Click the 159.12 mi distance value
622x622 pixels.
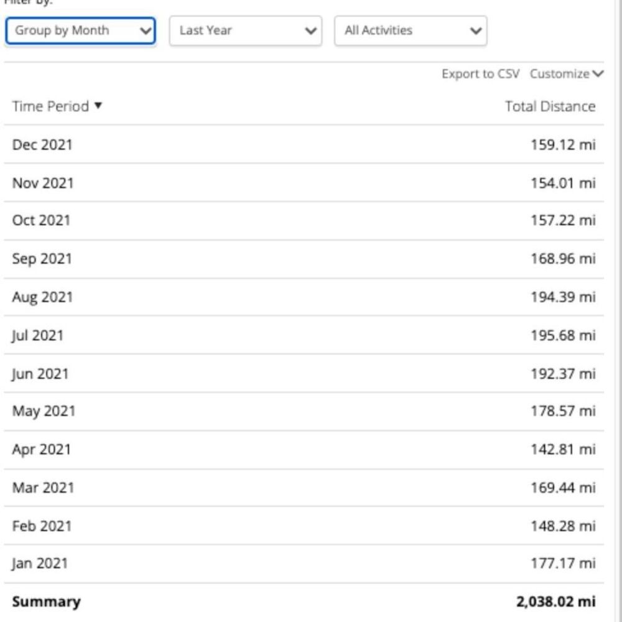(x=564, y=145)
